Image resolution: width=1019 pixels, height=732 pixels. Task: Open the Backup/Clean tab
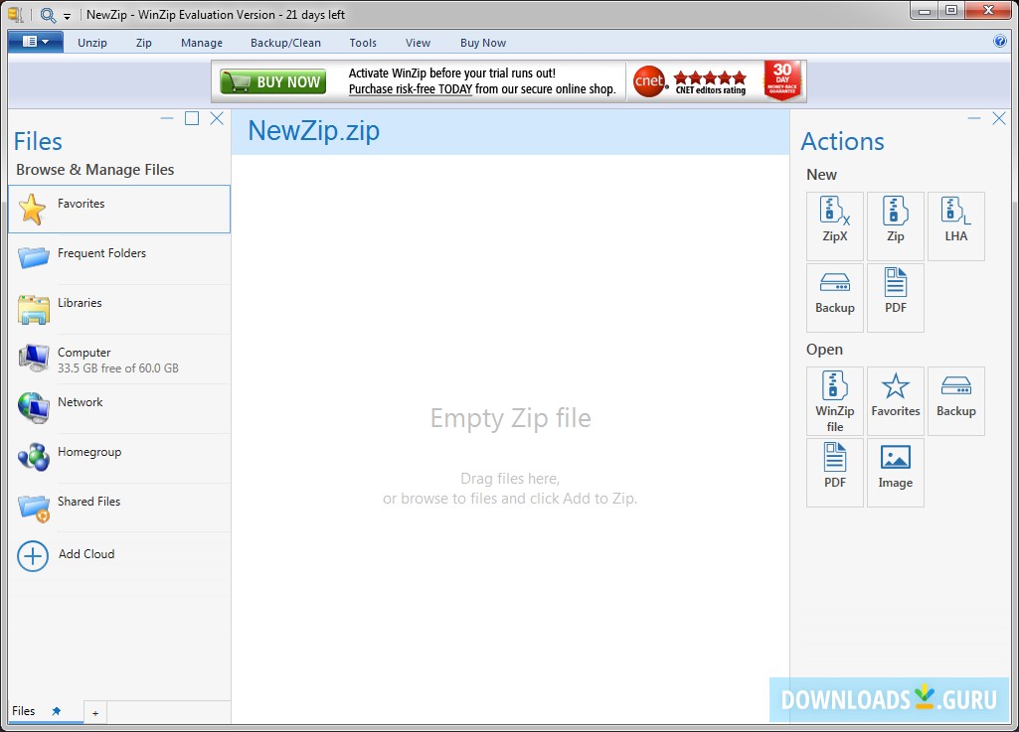[x=285, y=43]
